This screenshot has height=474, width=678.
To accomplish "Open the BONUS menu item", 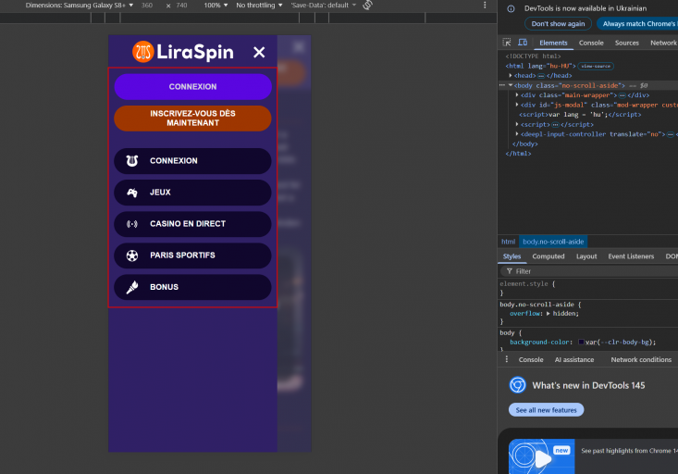I will (x=192, y=287).
